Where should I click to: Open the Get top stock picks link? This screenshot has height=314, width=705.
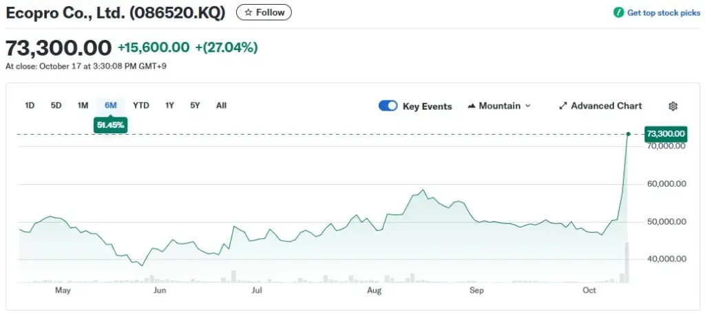point(663,13)
